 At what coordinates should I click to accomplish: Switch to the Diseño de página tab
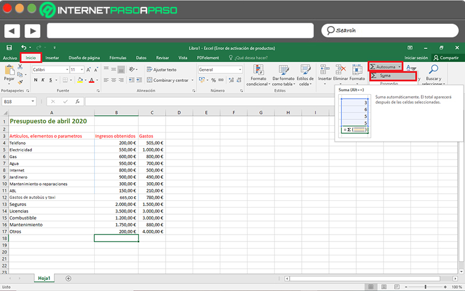coord(84,58)
